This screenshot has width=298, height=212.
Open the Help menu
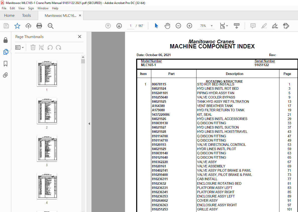[55, 8]
